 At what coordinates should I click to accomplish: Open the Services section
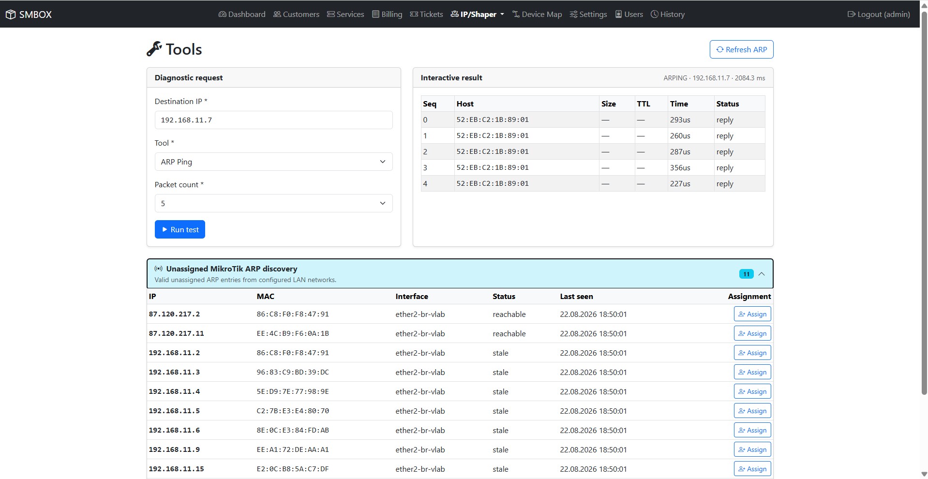point(345,15)
